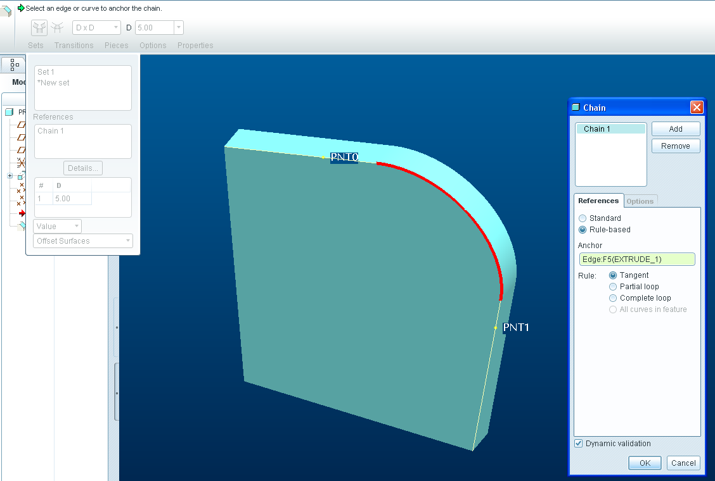
Task: Click the Remove chain button
Action: (675, 146)
